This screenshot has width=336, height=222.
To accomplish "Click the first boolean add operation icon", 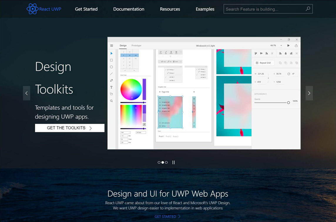I will [280, 63].
